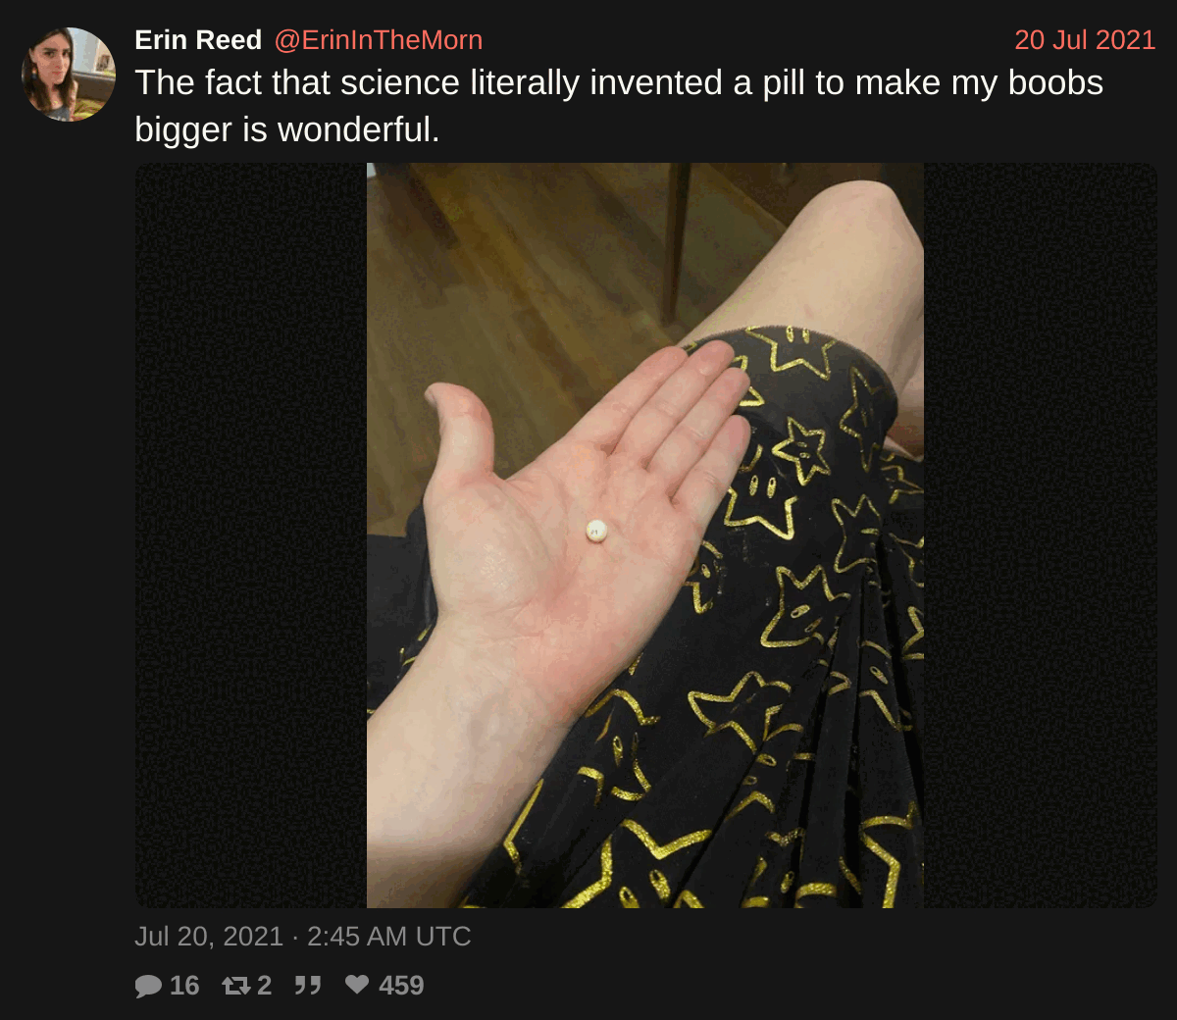Click the dark padding right of the photo

(1041, 535)
